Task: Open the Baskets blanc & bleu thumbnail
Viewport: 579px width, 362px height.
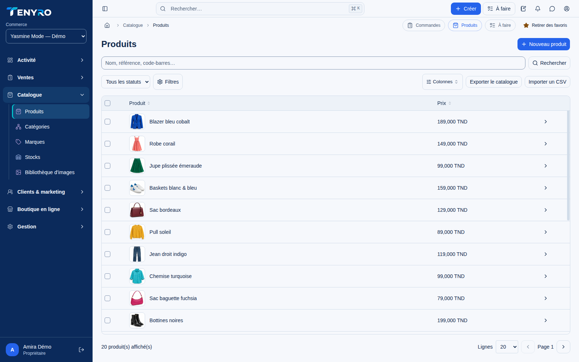Action: 137,188
